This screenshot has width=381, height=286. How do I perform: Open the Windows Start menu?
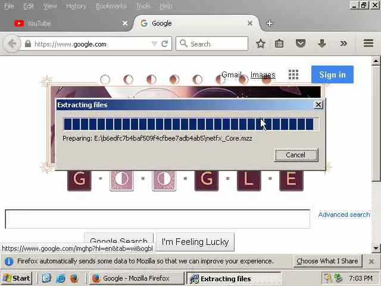click(16, 278)
